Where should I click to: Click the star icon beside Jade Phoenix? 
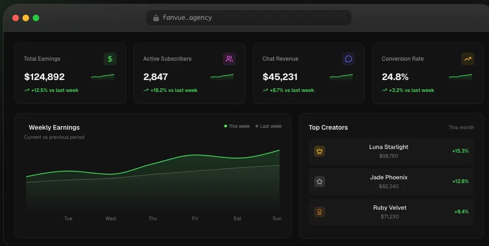coord(320,182)
